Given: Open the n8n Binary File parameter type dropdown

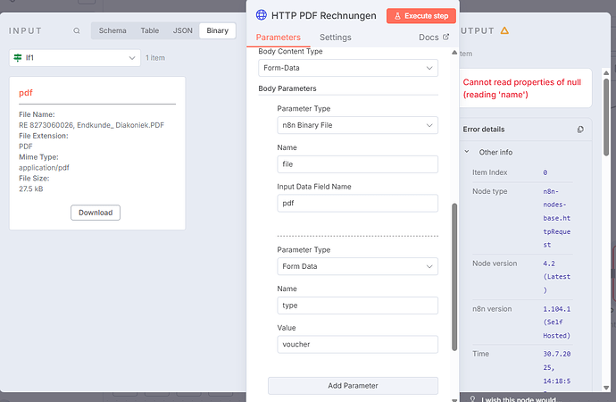Looking at the screenshot, I should click(x=357, y=126).
